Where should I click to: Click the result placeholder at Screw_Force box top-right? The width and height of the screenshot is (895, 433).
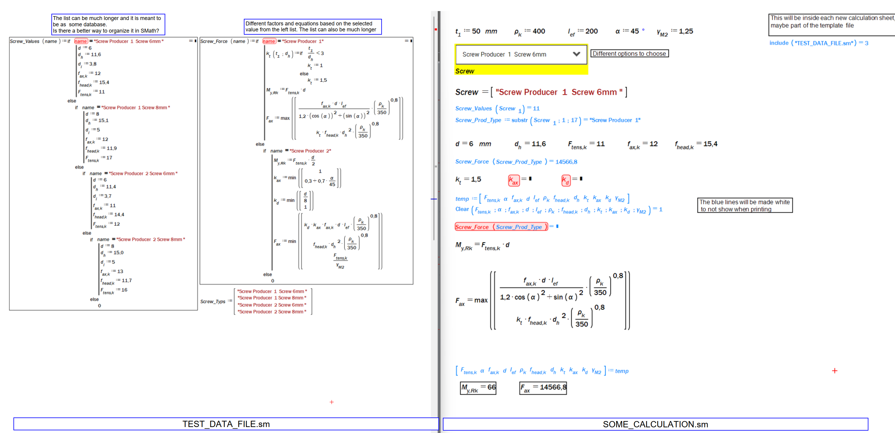[x=411, y=41]
